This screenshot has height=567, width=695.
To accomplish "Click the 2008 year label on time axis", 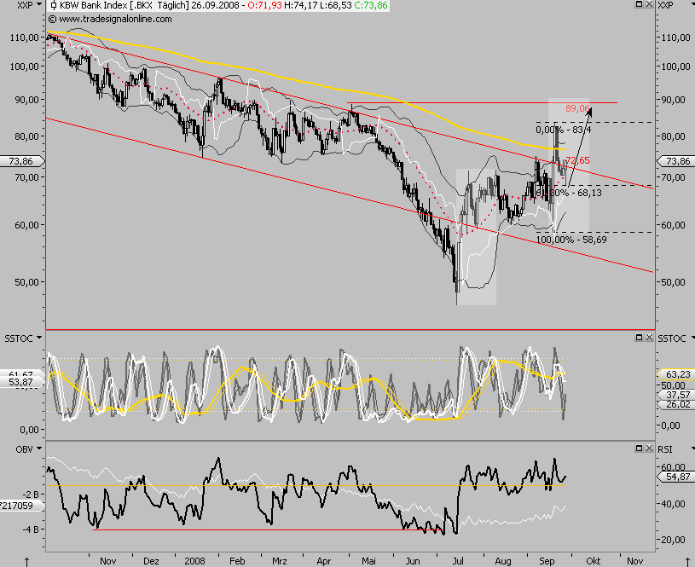I will (194, 561).
